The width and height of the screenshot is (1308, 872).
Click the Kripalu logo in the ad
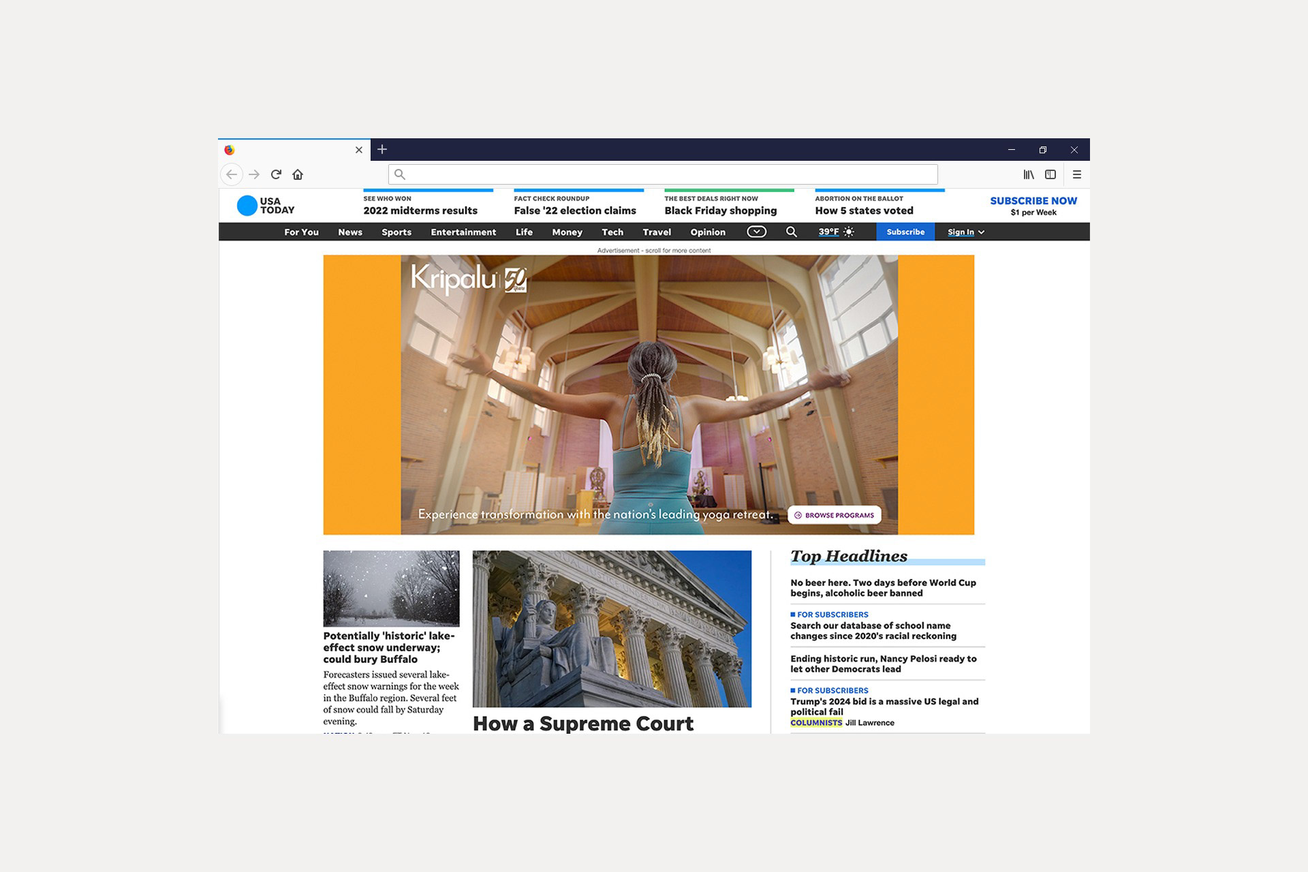point(469,279)
